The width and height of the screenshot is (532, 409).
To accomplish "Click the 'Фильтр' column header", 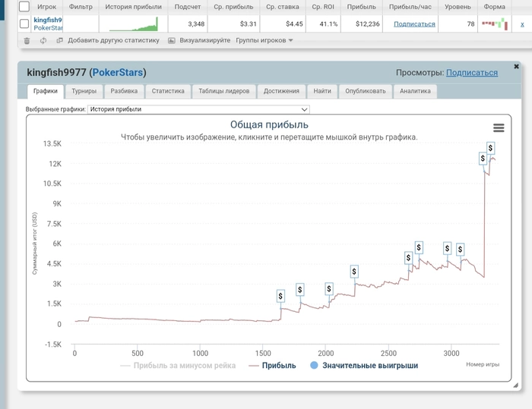I will [81, 7].
